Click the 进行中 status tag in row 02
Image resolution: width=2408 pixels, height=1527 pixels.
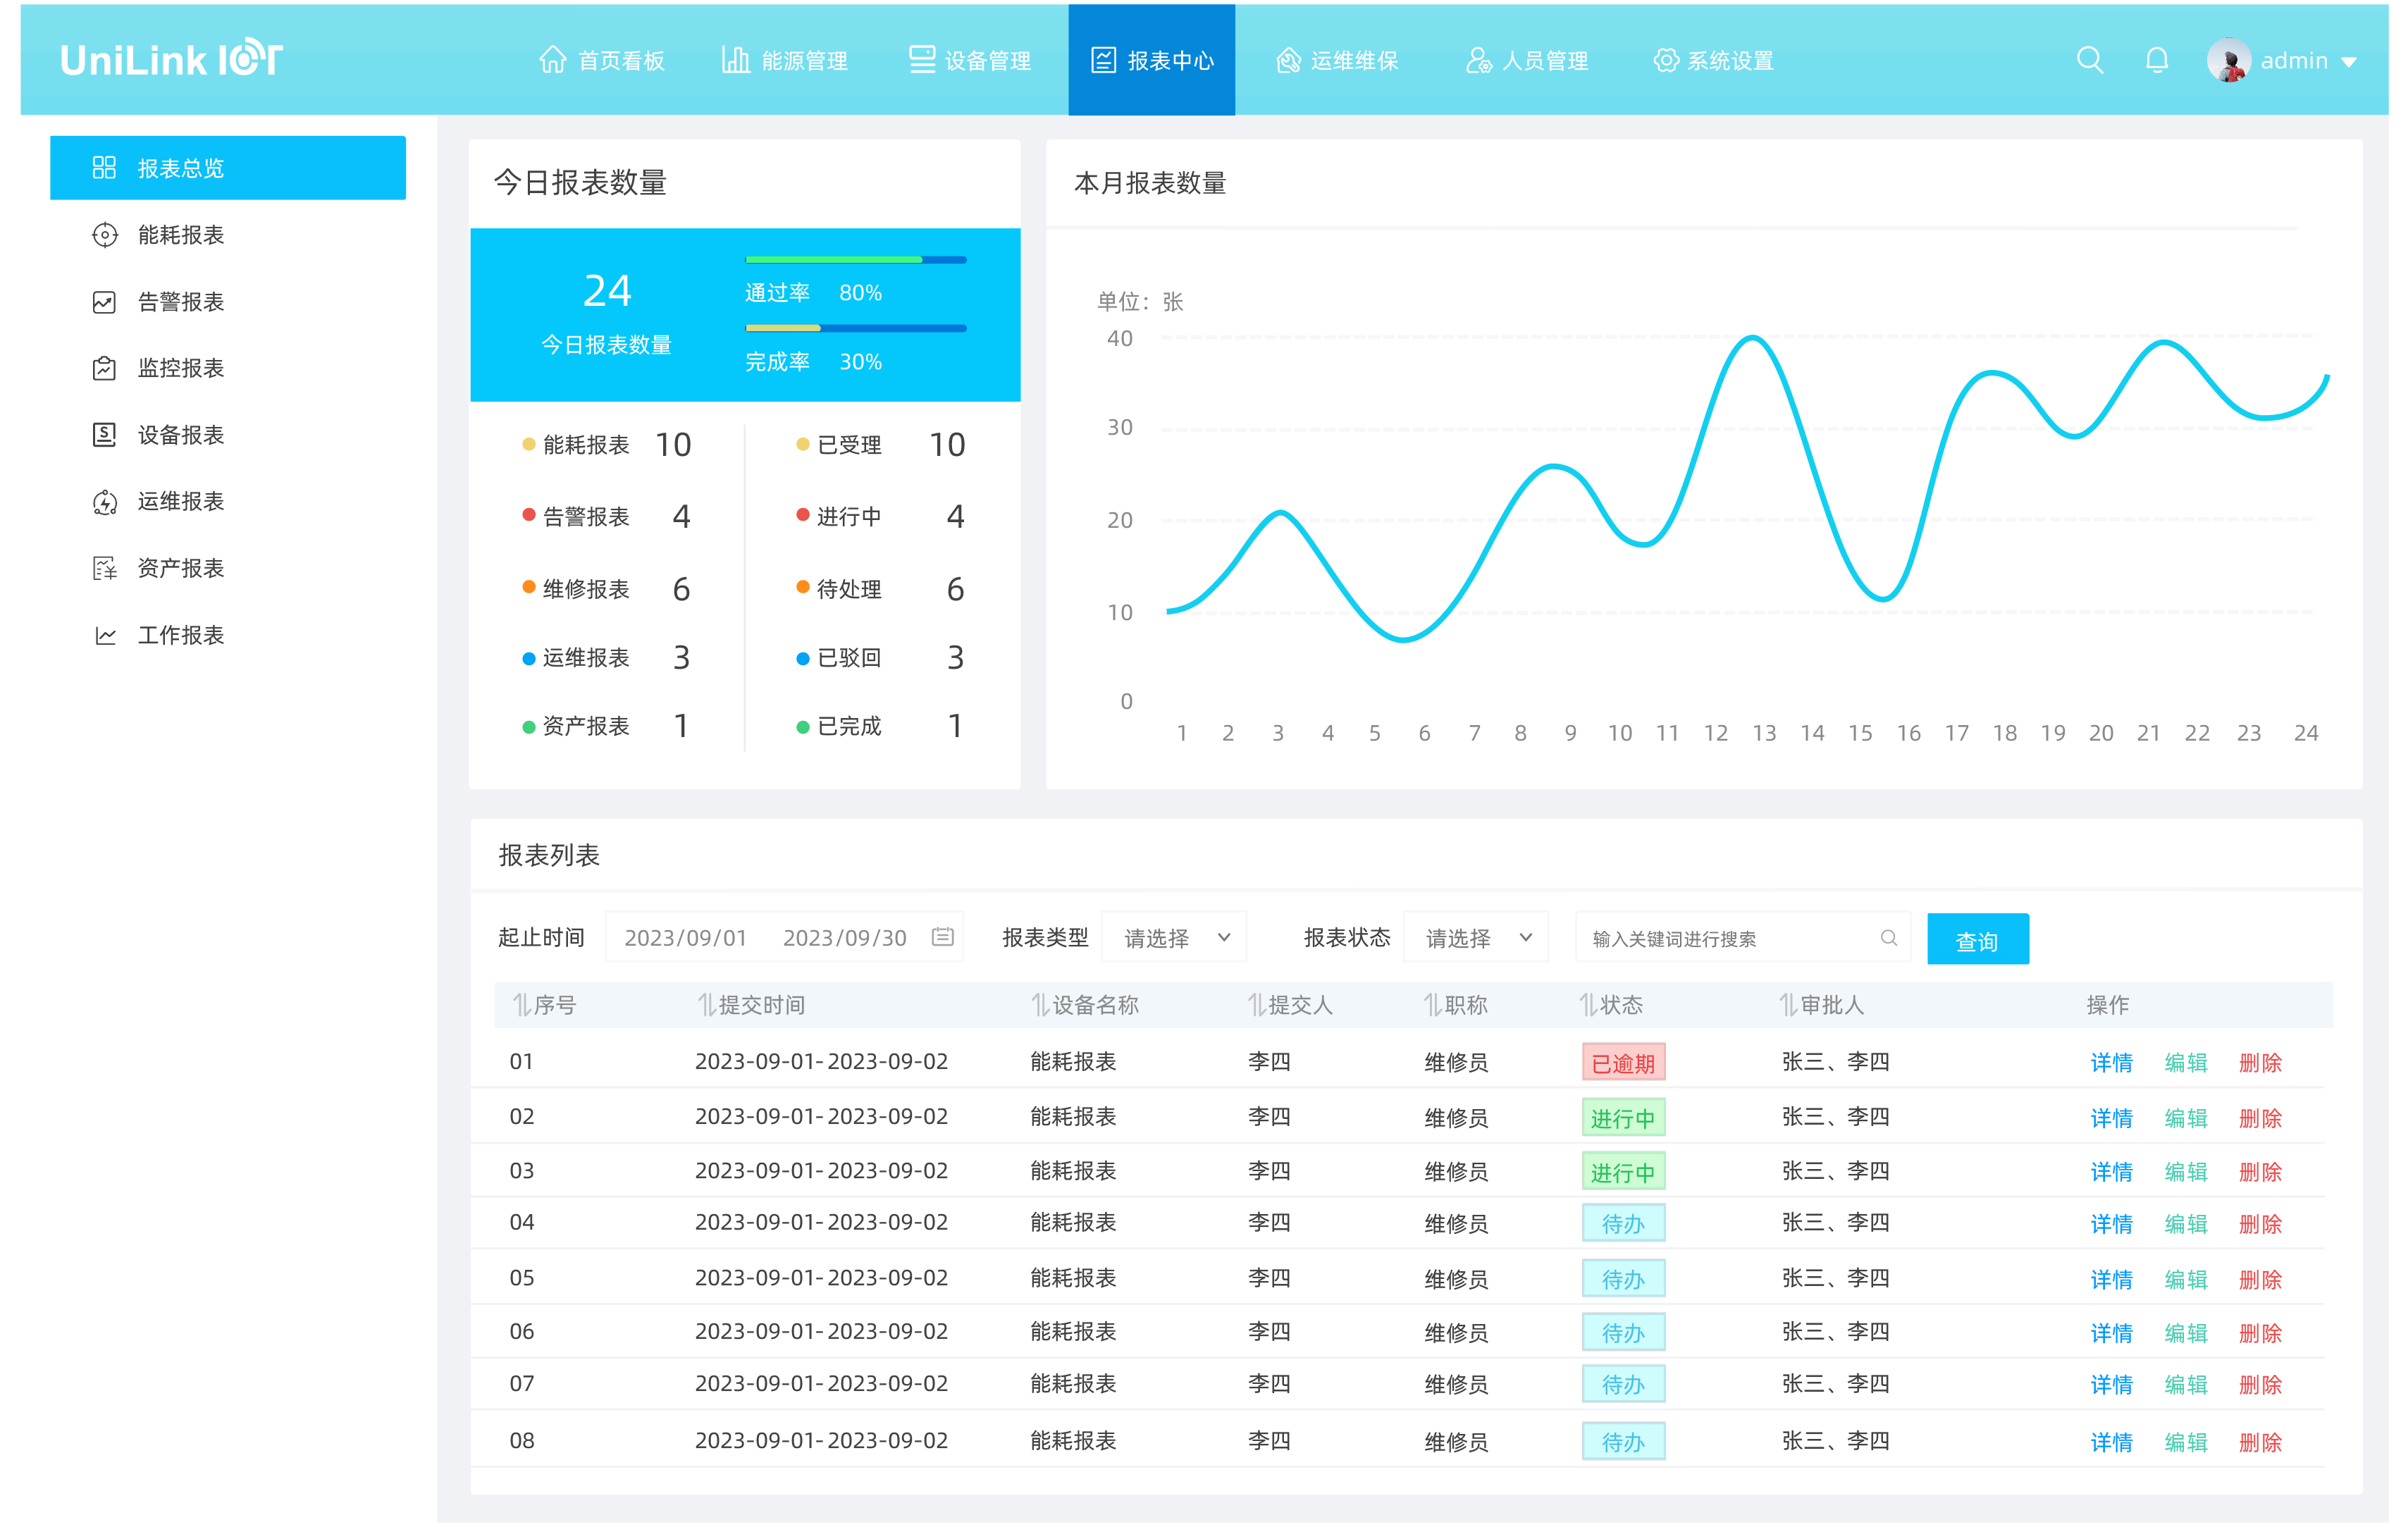click(1623, 1117)
